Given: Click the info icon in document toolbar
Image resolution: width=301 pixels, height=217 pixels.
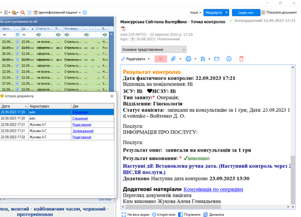Looking at the screenshot, I should (229, 59).
